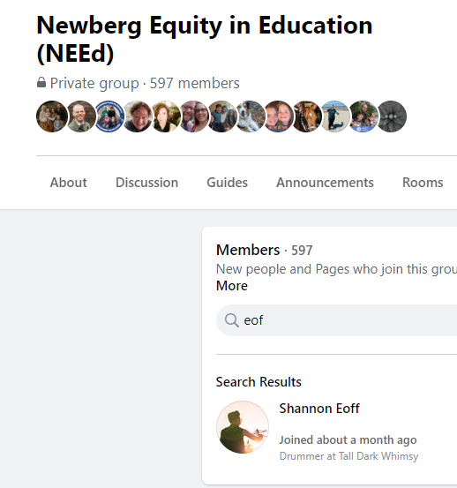Image resolution: width=457 pixels, height=488 pixels.
Task: Click the gray more-members ellipsis avatar
Action: (x=392, y=116)
